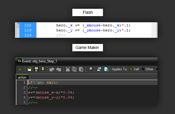Click the code snippets grid icon
175x114 pixels.
(99, 69)
